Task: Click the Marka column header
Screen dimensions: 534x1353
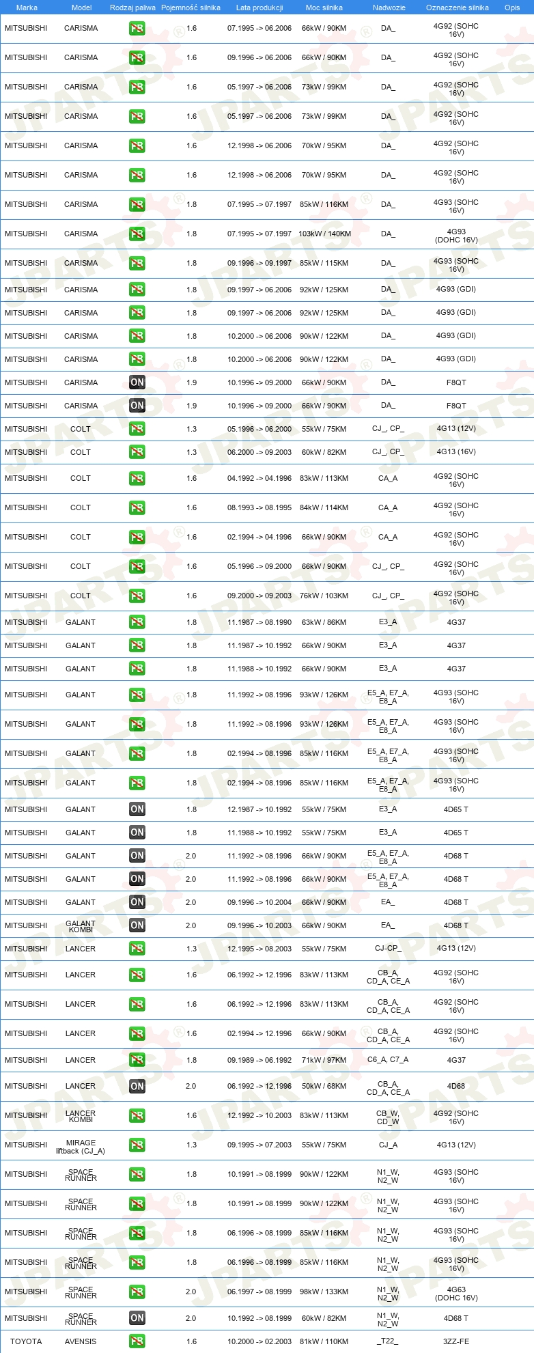Action: click(x=27, y=8)
